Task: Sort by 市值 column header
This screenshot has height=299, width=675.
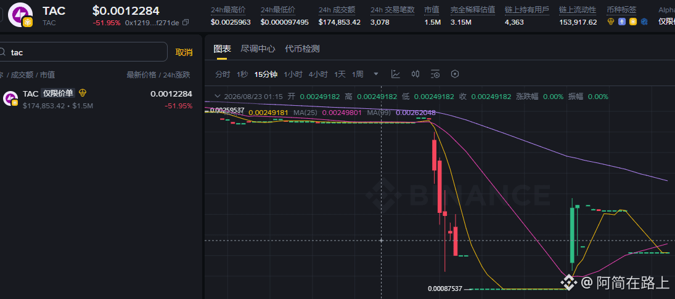Action: coord(47,75)
